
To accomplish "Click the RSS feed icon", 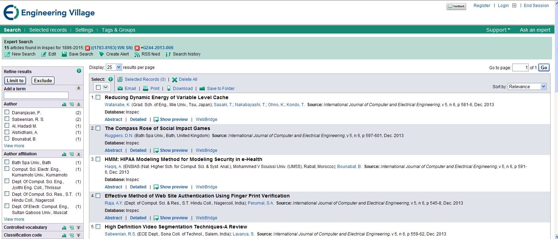I will tap(137, 54).
